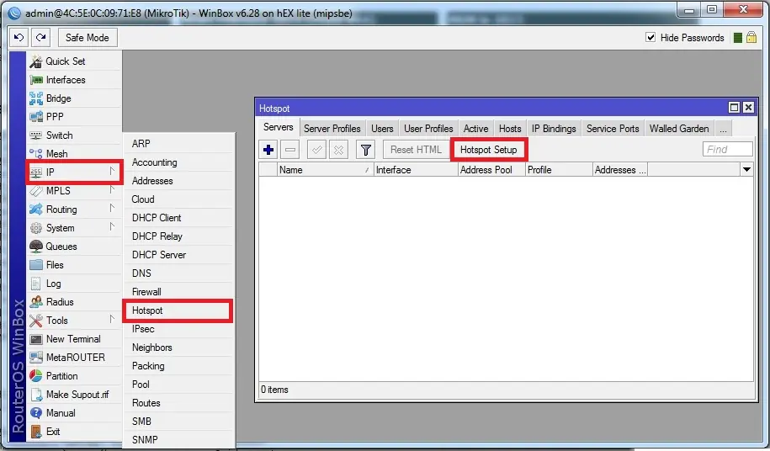Expand the System submenu
This screenshot has width=770, height=451.
(x=74, y=228)
